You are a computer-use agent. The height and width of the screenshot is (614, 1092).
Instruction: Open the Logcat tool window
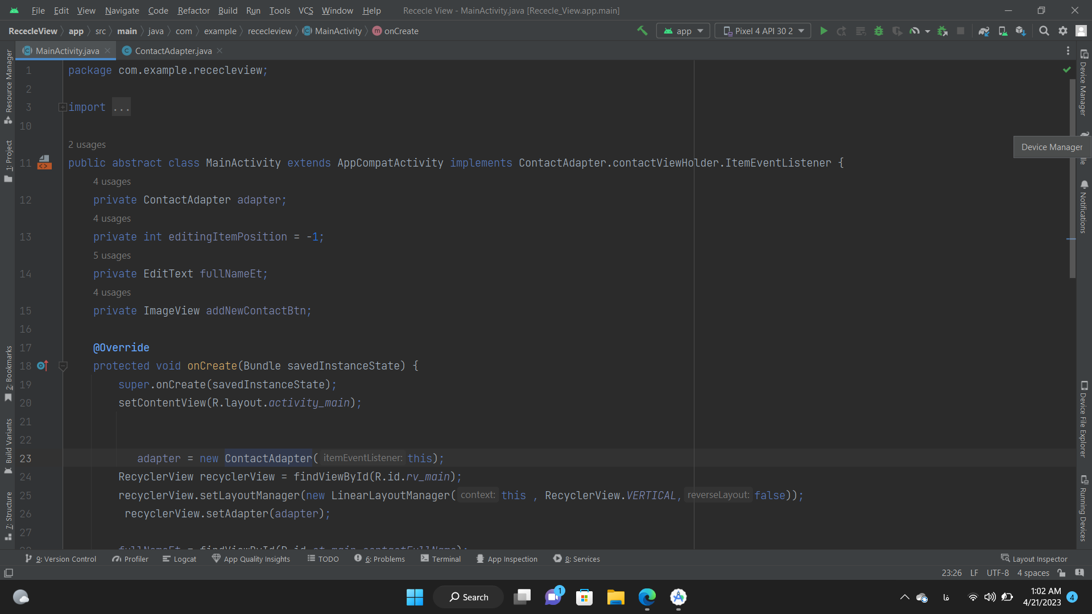tap(179, 559)
